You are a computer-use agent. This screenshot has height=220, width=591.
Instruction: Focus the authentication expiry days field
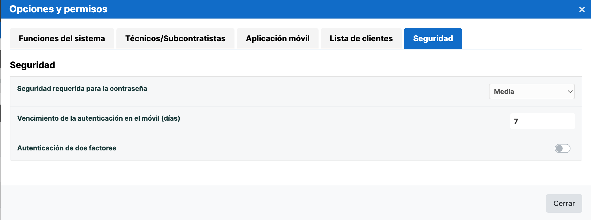[x=542, y=121]
